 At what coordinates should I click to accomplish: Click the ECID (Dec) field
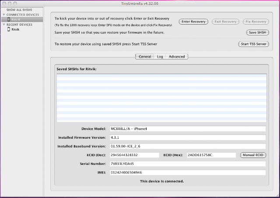(134, 155)
